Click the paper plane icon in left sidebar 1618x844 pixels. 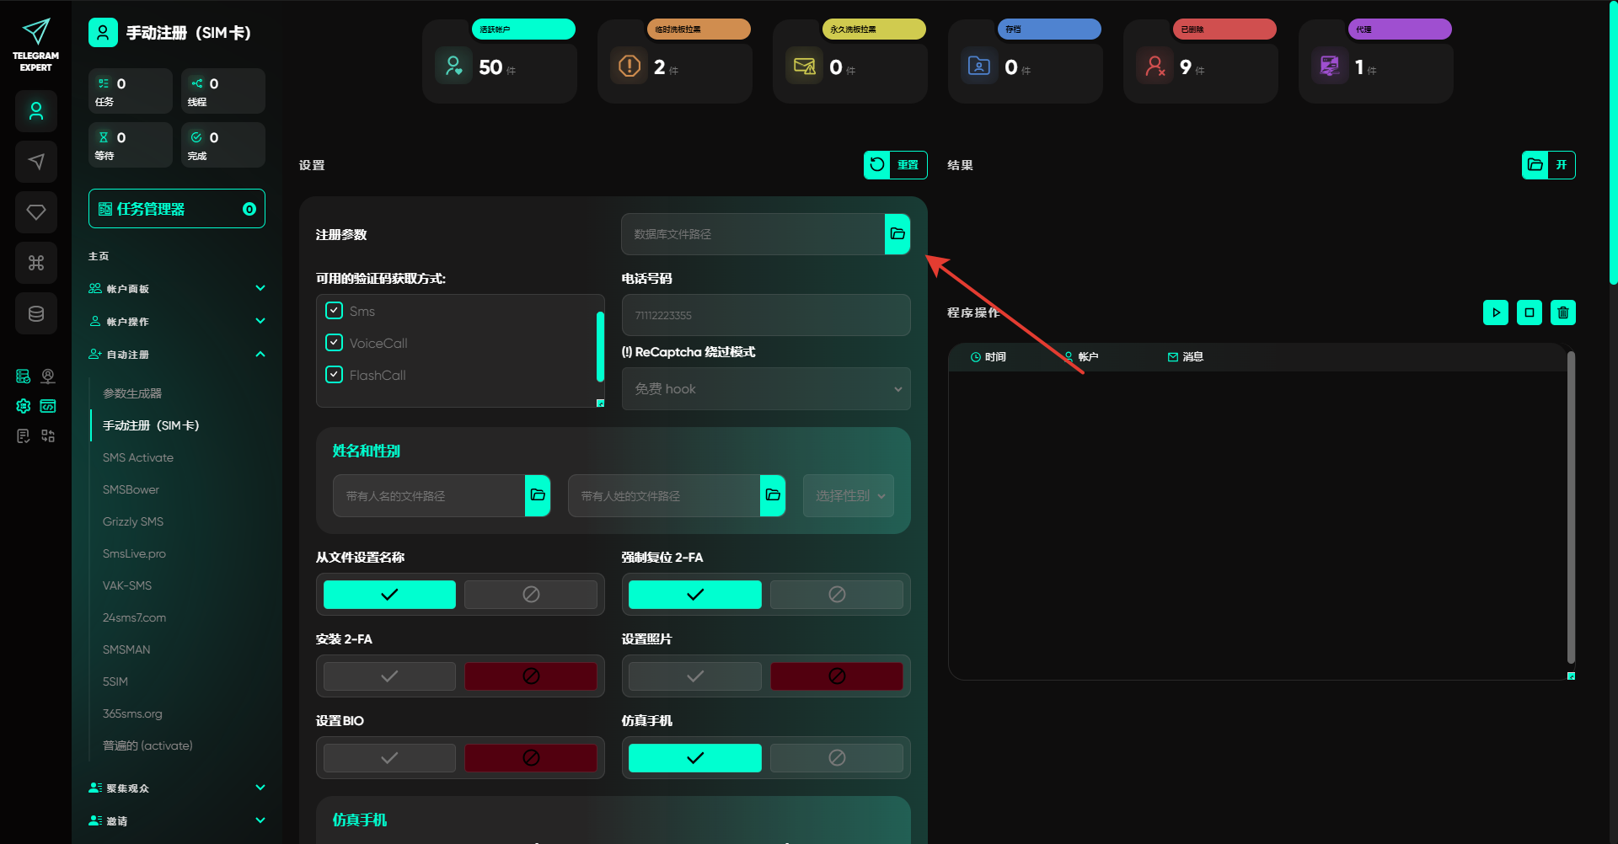click(x=36, y=162)
